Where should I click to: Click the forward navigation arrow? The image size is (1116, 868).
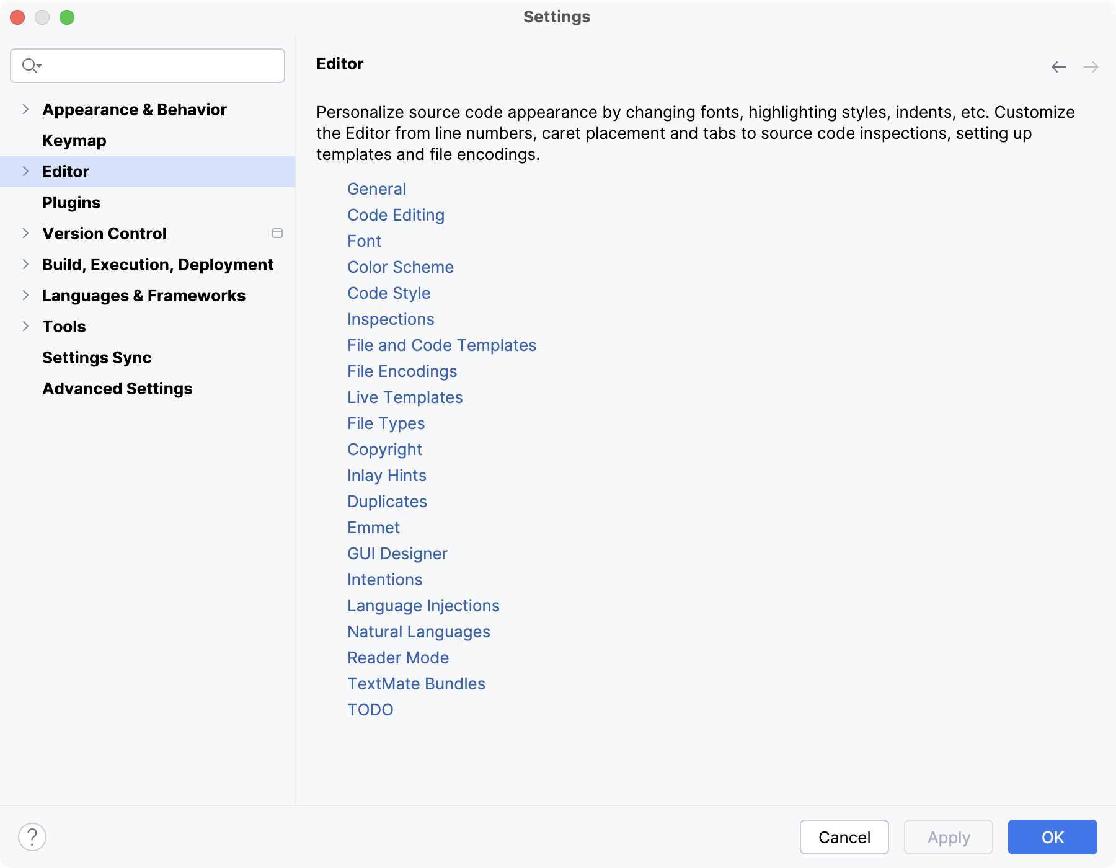(1092, 66)
